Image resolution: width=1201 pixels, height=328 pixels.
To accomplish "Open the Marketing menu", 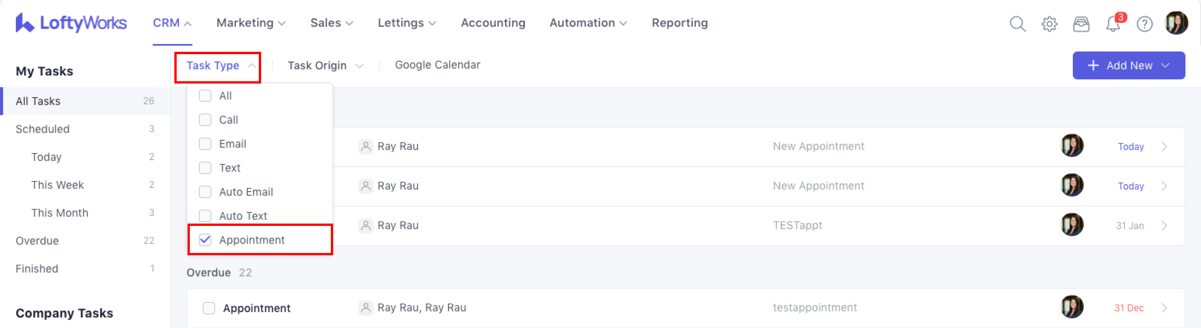I will (250, 23).
